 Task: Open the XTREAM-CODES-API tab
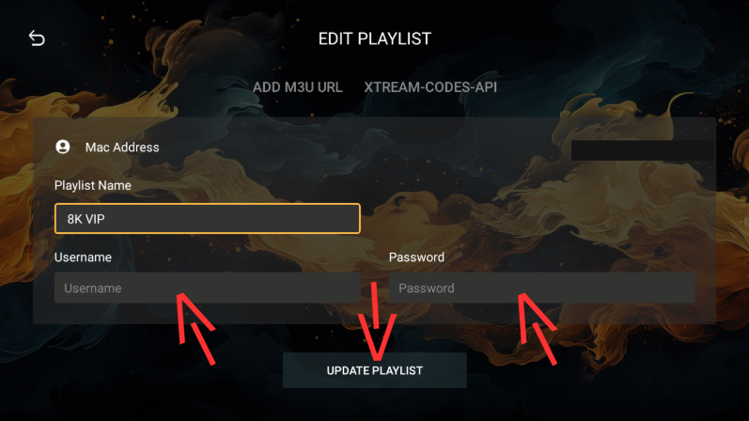click(430, 87)
